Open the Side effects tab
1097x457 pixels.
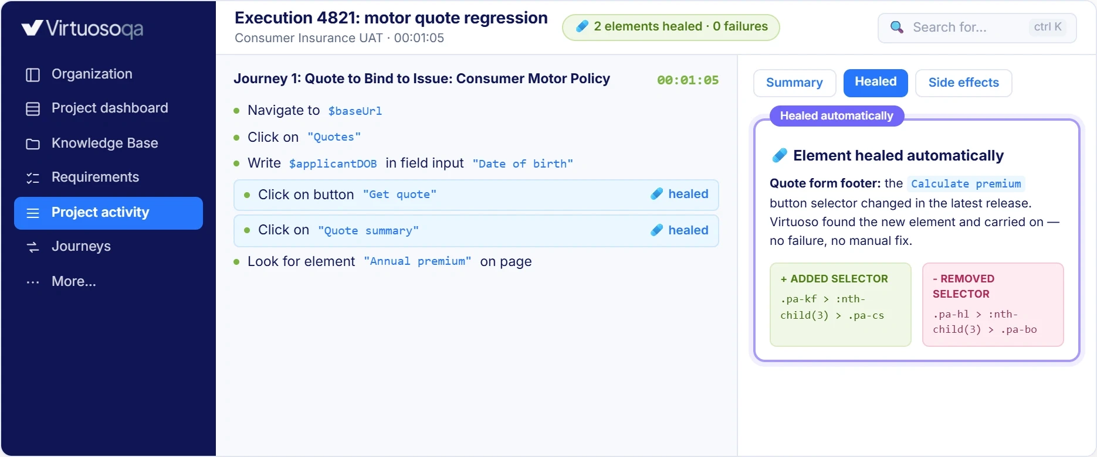pyautogui.click(x=963, y=83)
